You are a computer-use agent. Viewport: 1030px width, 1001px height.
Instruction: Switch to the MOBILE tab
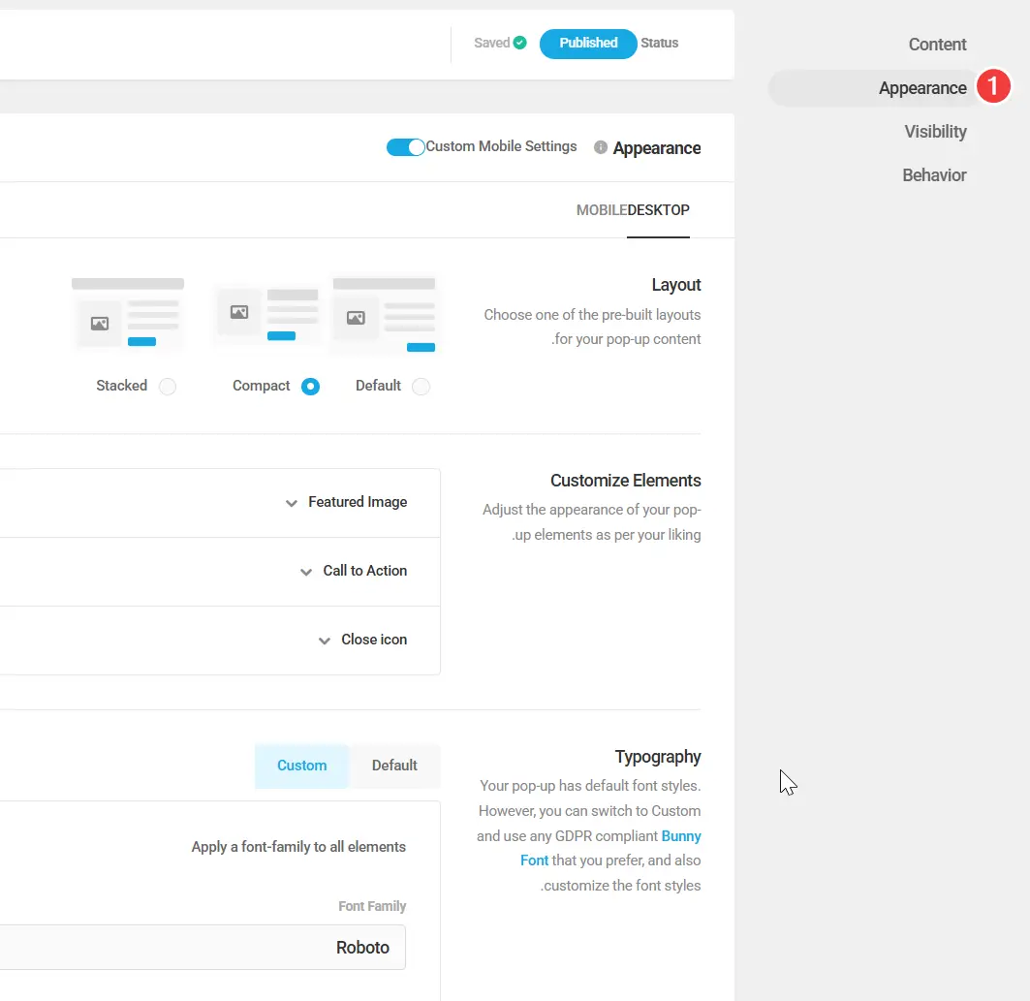coord(602,210)
